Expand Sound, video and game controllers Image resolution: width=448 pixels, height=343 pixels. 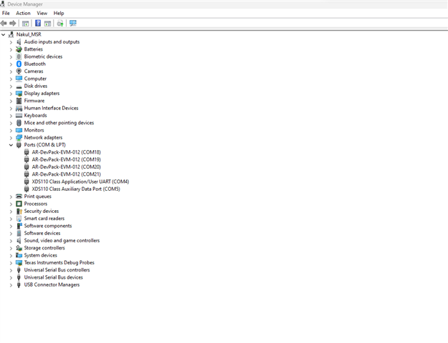tap(11, 241)
